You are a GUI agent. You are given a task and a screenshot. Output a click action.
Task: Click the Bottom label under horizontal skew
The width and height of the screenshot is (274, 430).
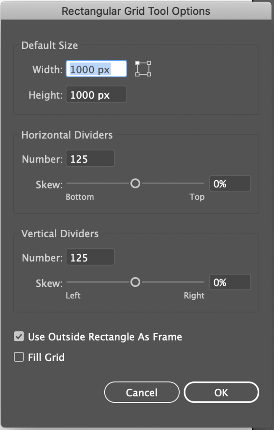(x=80, y=197)
